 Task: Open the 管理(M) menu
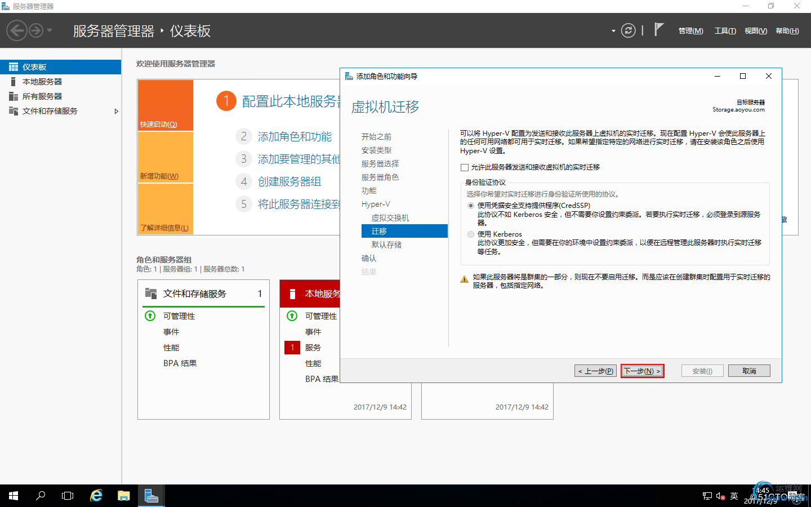pos(690,31)
